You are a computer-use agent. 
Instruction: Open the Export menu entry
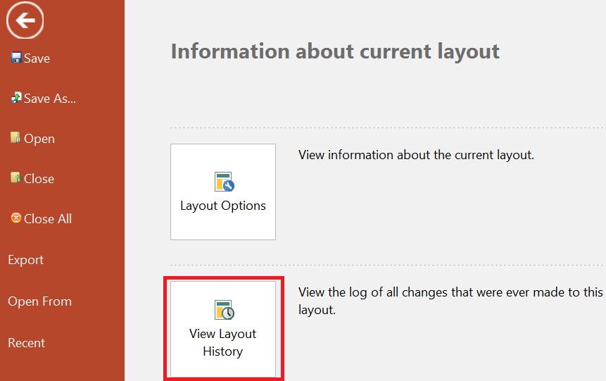click(x=26, y=260)
